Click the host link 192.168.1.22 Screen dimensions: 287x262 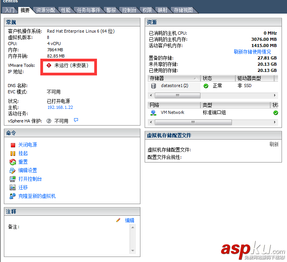(x=60, y=107)
